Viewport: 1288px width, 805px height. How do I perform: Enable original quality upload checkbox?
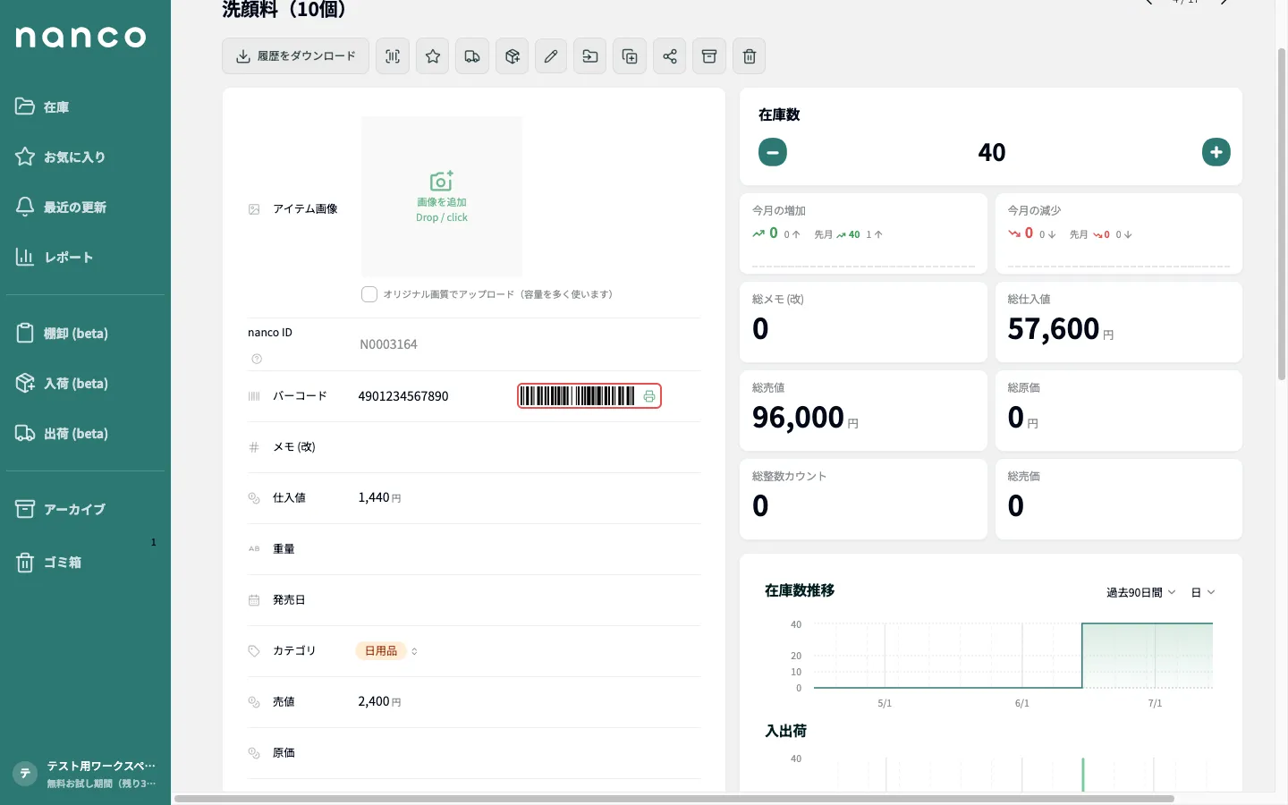[369, 294]
